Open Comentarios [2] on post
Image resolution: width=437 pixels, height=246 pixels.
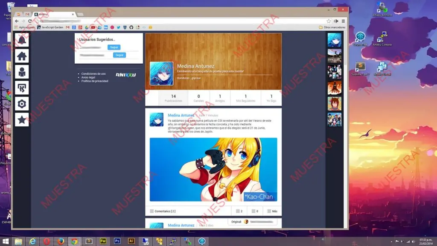163,211
